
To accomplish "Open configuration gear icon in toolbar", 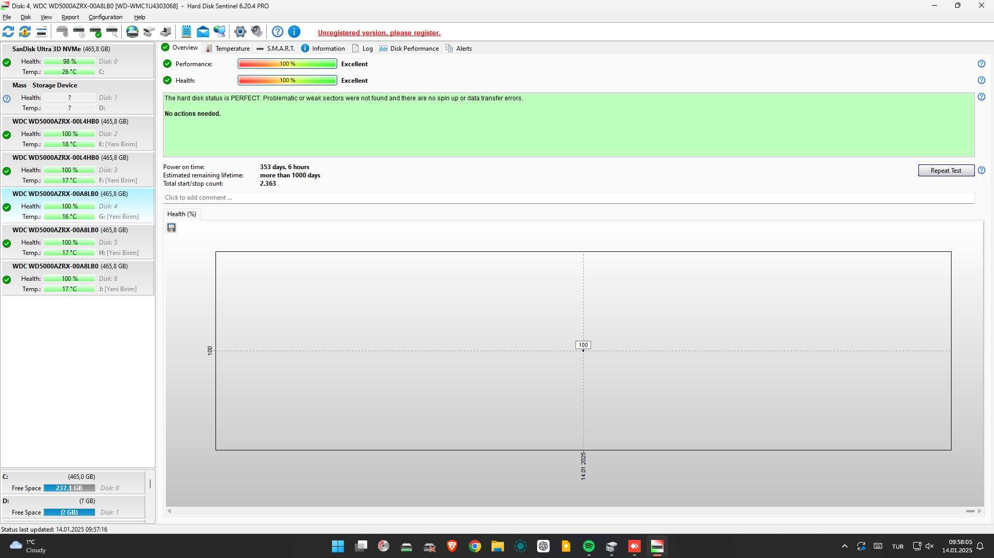I will (240, 32).
